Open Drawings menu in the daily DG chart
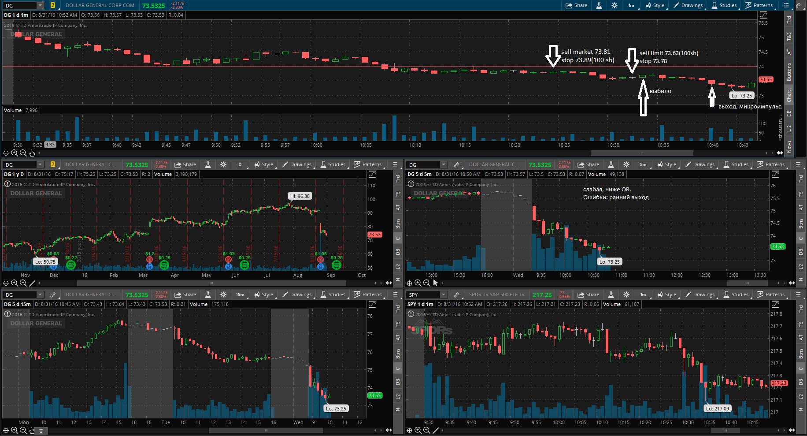 point(297,164)
